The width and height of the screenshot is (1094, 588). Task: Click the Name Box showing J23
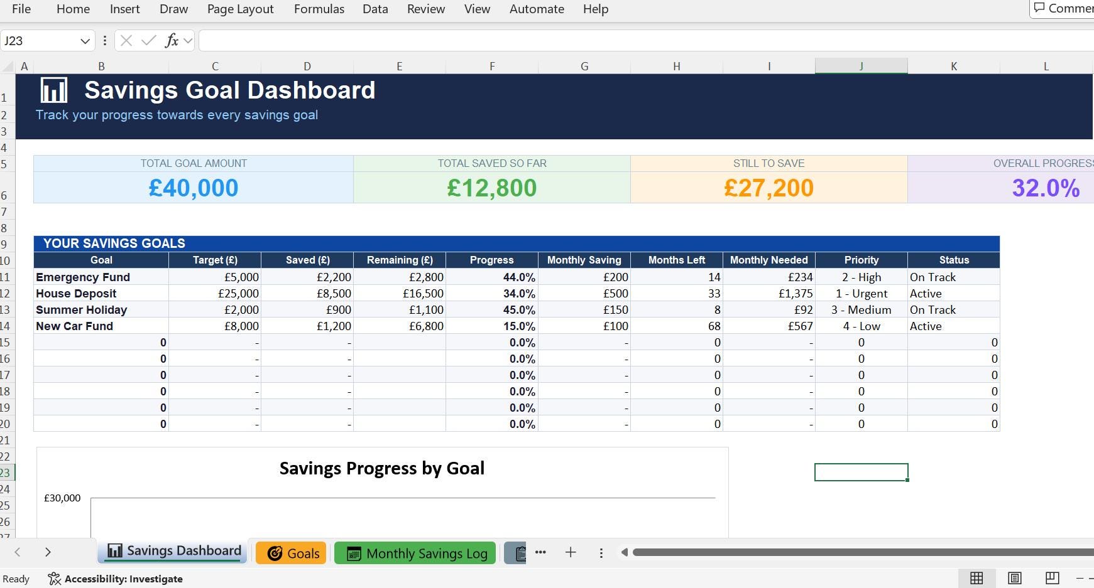[39, 41]
